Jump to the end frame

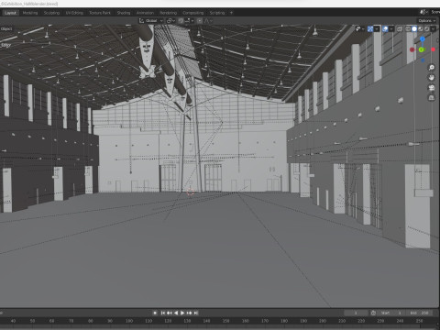(196, 313)
